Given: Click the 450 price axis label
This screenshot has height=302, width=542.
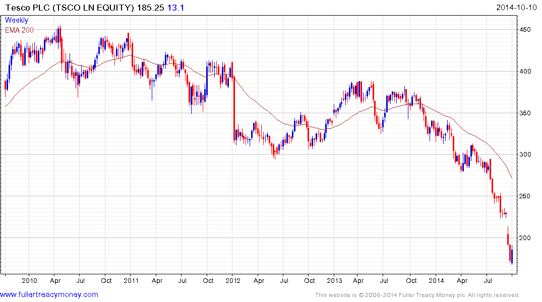Looking at the screenshot, I should point(525,30).
